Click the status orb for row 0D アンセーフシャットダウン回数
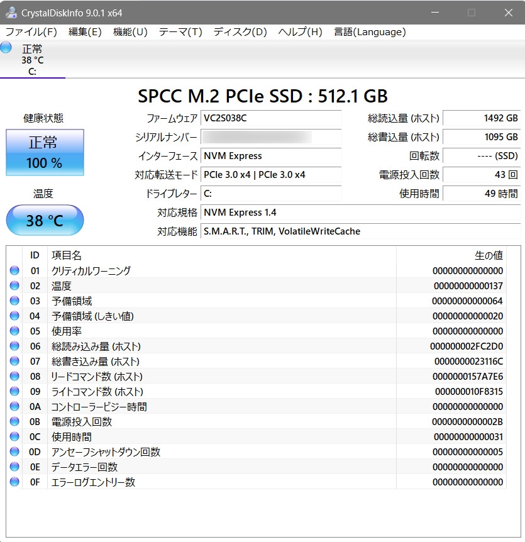525x542 pixels. [x=14, y=451]
